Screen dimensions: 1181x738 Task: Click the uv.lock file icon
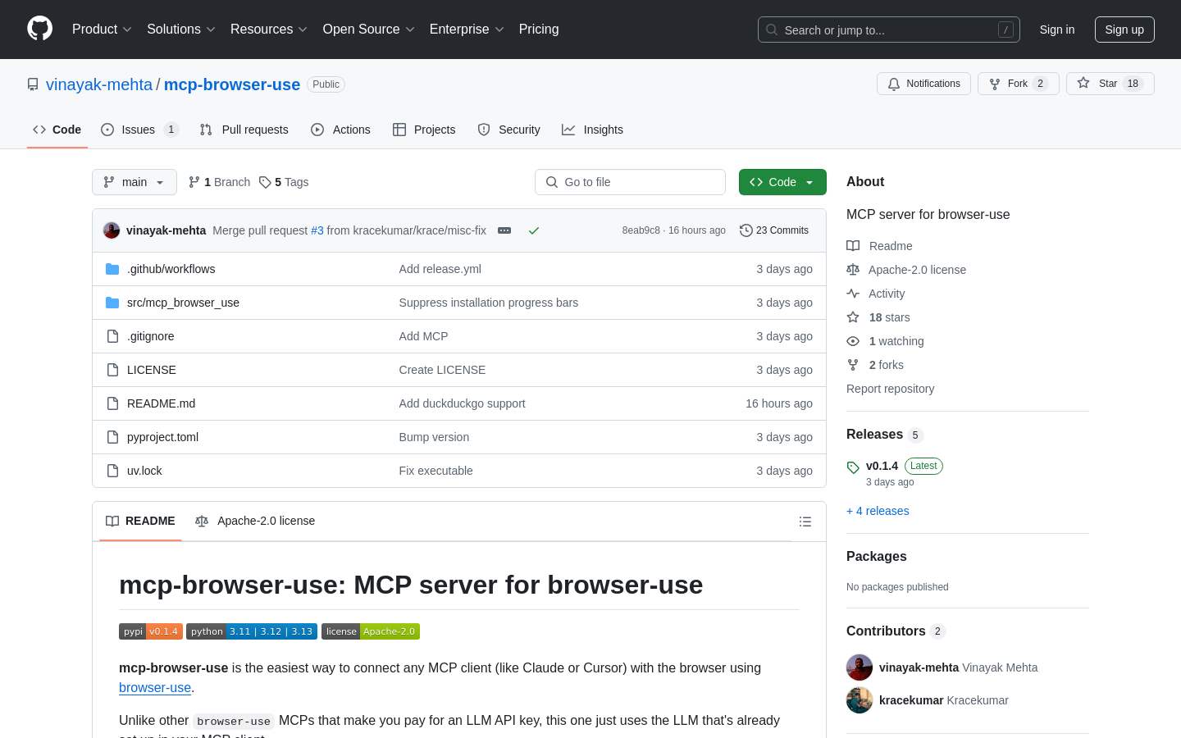coord(112,471)
